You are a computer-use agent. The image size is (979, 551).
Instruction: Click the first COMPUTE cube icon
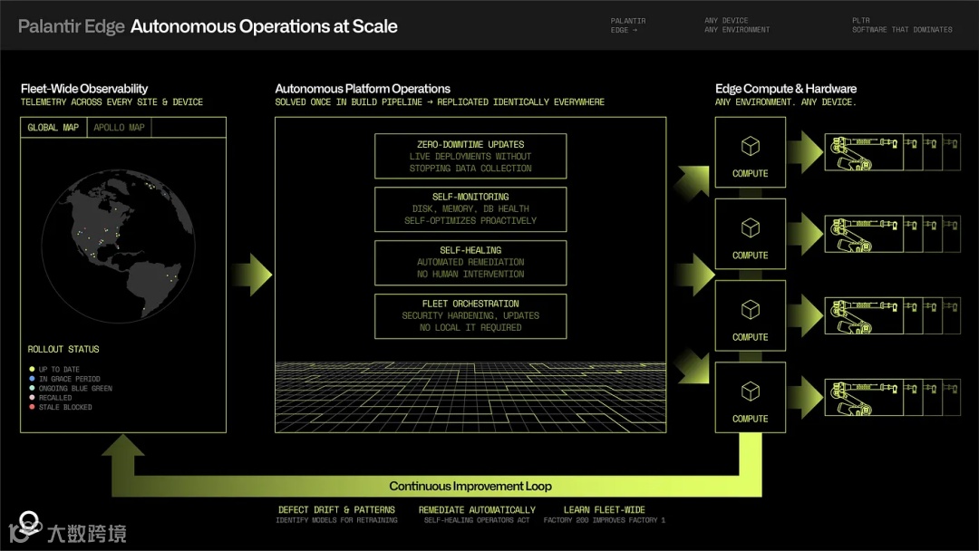click(x=751, y=147)
